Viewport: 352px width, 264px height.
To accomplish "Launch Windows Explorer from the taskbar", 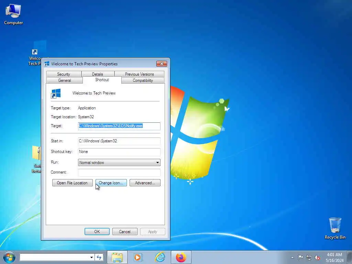I will point(117,257).
